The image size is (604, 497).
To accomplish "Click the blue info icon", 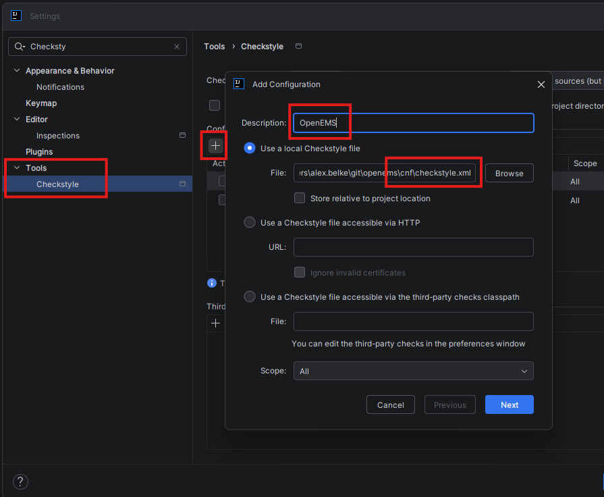I will tap(212, 283).
